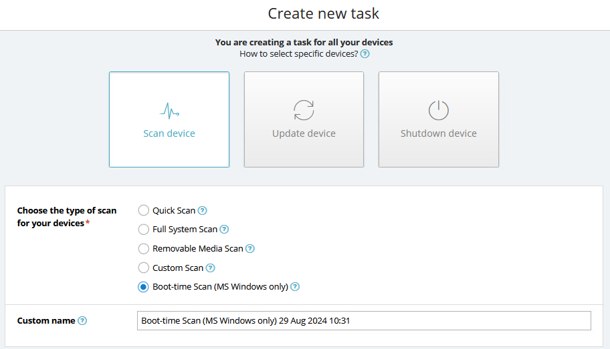Viewport: 610px width, 349px height.
Task: Select the Scan device task card
Action: tap(169, 119)
